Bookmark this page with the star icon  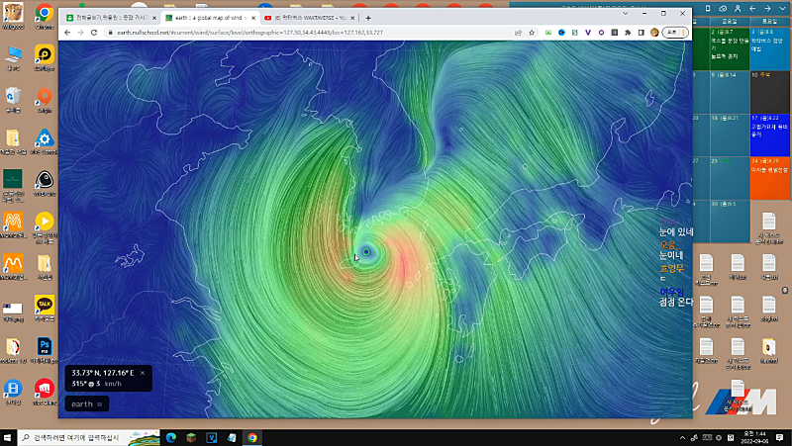tap(533, 33)
